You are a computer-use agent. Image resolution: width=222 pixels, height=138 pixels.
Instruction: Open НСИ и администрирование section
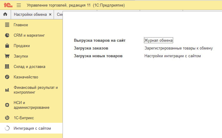[x=31, y=105]
